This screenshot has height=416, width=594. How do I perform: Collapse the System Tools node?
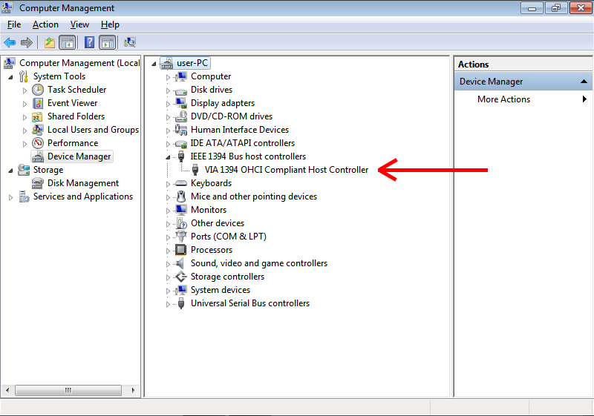(10, 77)
